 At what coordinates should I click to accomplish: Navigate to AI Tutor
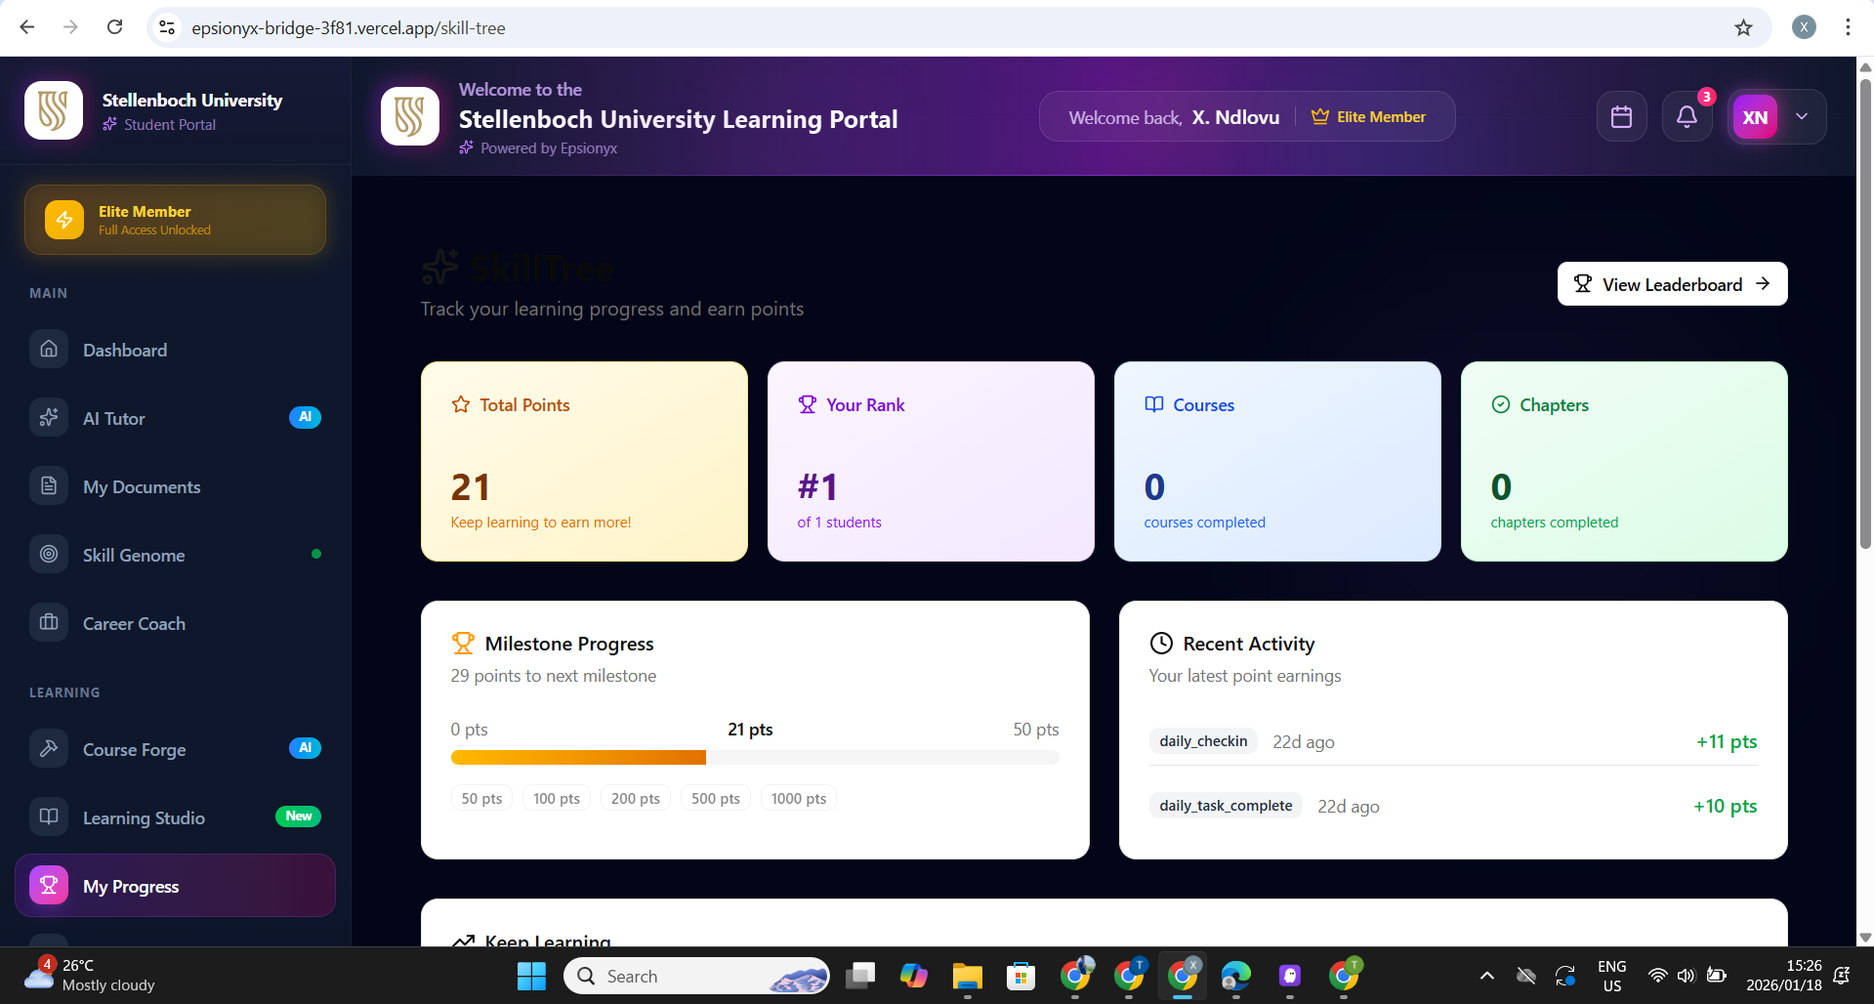[x=176, y=418]
